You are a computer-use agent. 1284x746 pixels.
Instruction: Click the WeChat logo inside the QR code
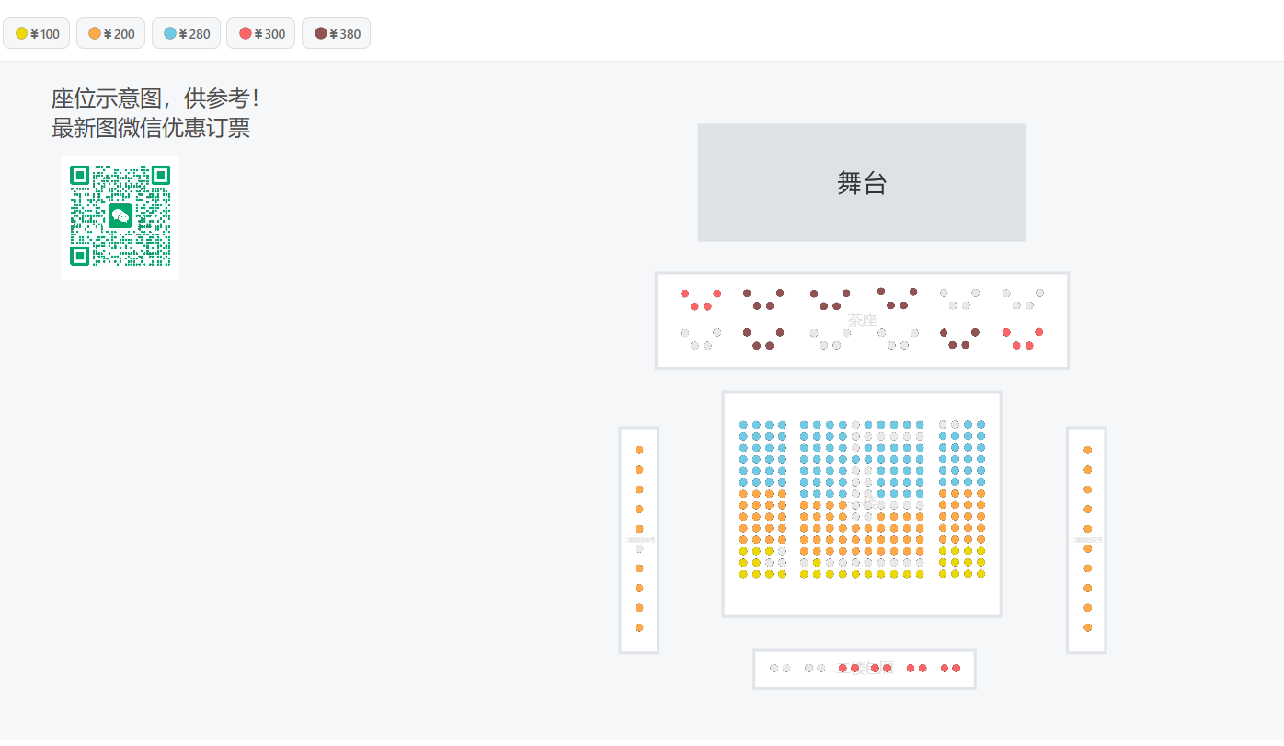click(120, 216)
